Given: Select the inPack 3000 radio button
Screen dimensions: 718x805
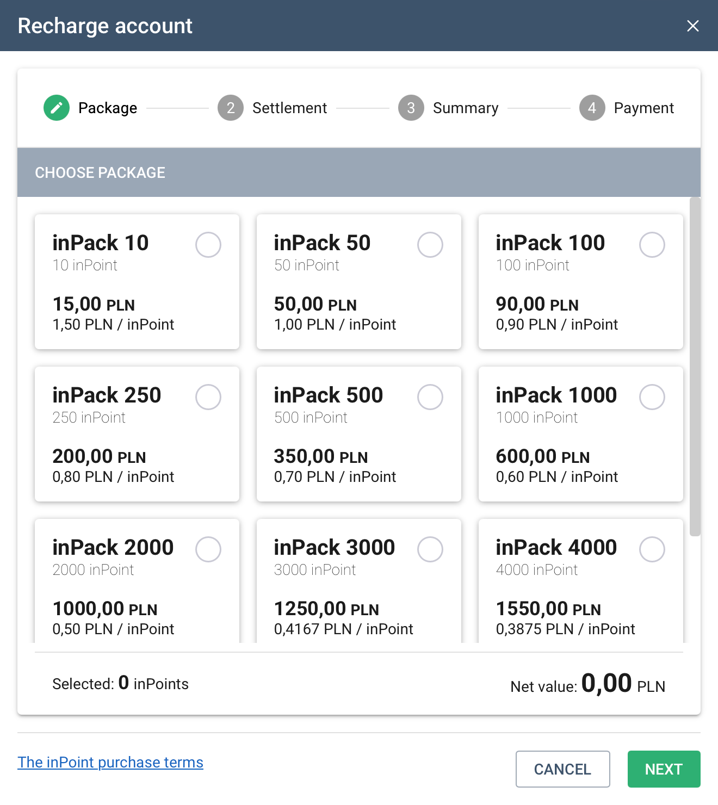Looking at the screenshot, I should click(x=430, y=549).
